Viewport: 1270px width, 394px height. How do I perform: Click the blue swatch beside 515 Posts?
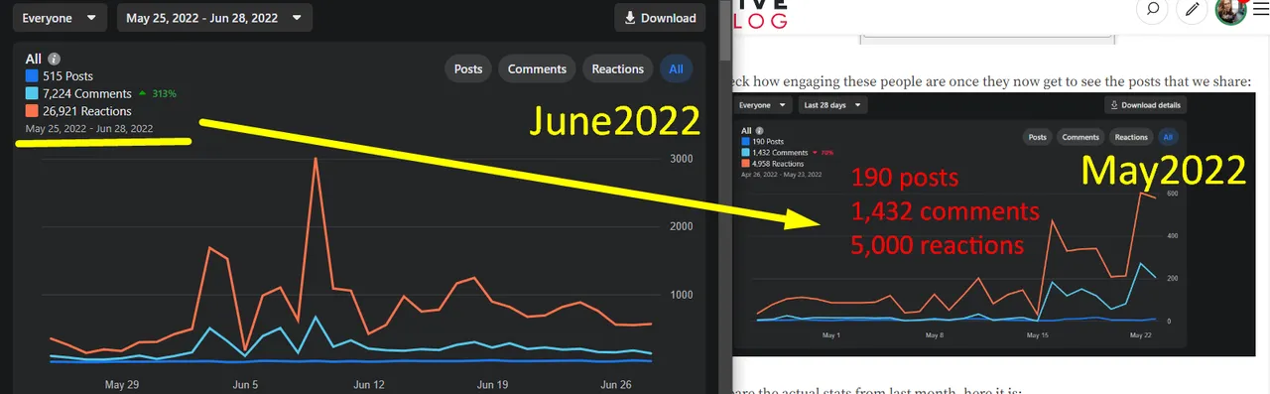click(x=32, y=76)
